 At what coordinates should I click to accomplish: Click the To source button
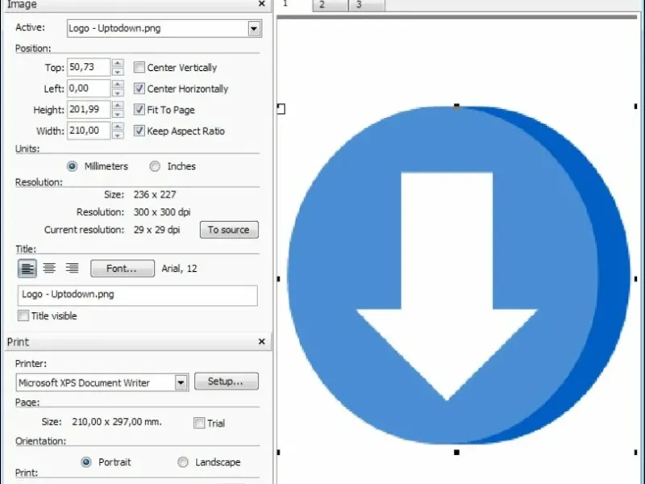click(229, 230)
